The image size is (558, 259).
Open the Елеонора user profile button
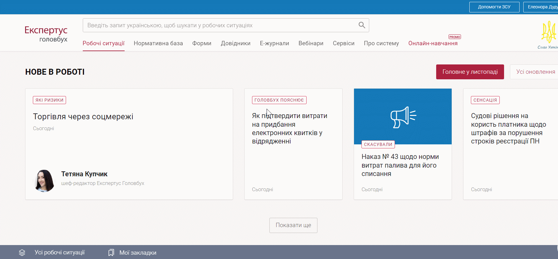541,7
